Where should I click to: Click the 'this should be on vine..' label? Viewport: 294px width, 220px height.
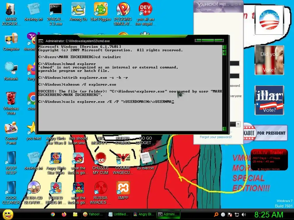78,140
